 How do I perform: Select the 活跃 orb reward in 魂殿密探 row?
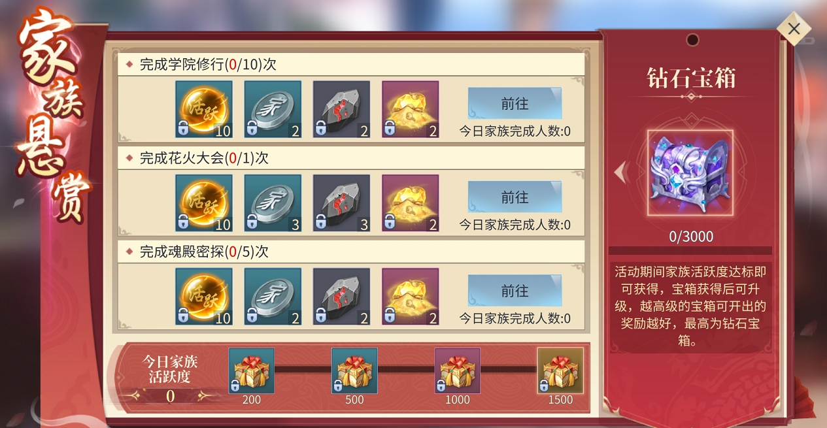click(204, 297)
